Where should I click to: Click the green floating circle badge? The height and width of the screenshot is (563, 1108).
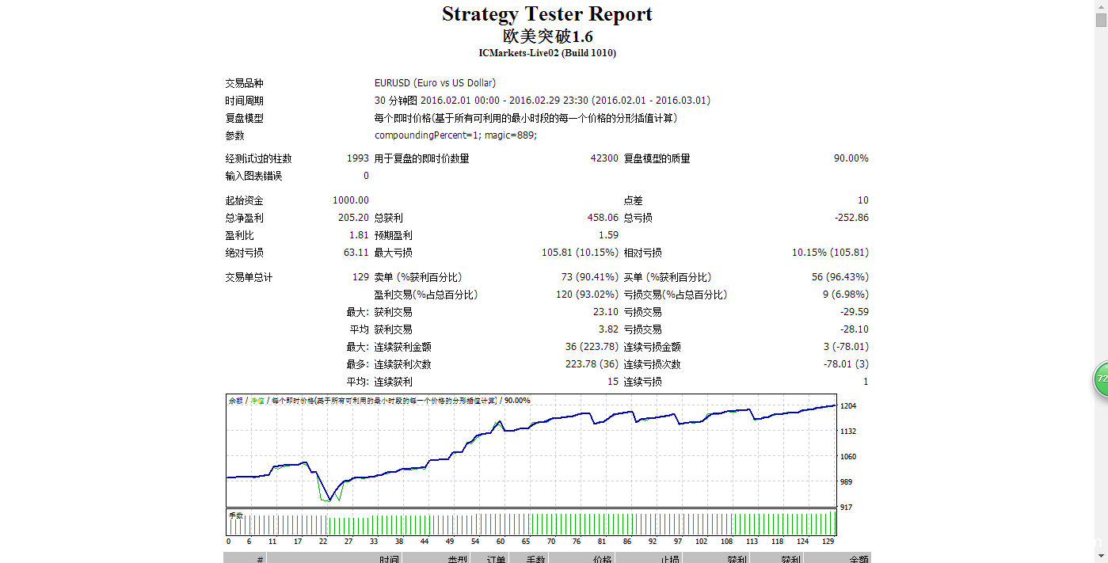[1101, 379]
